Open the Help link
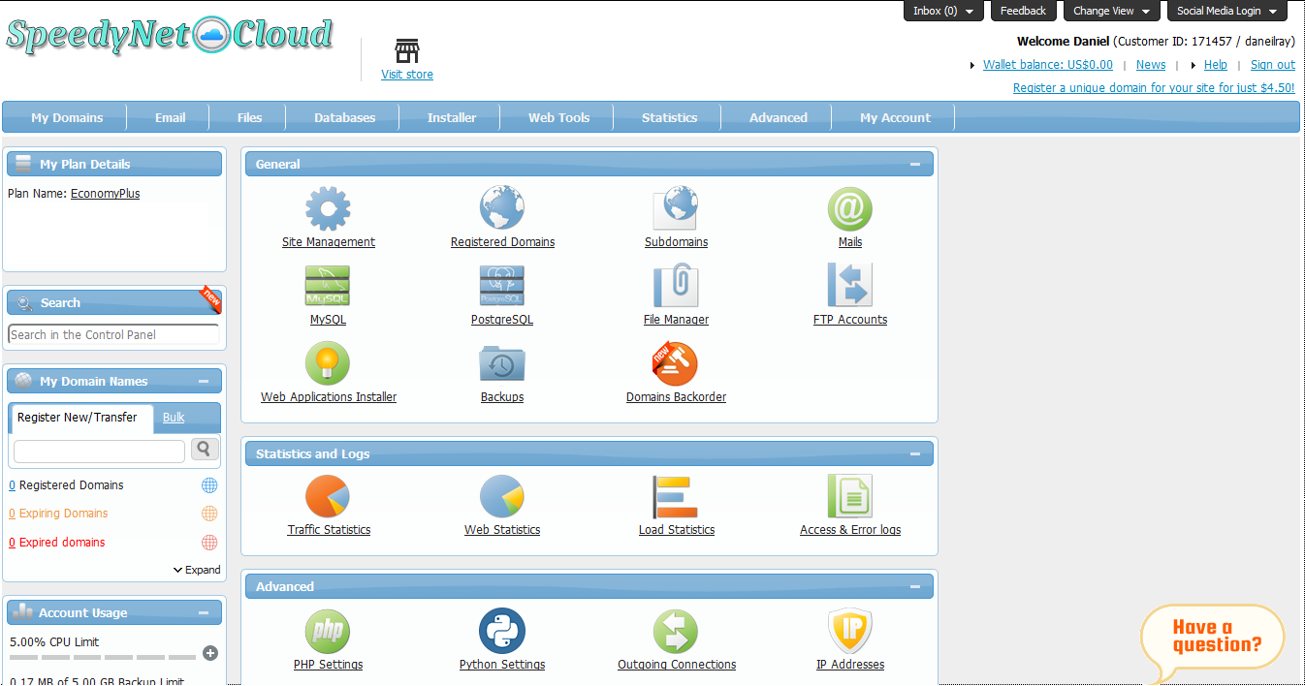The width and height of the screenshot is (1305, 686). (1216, 65)
